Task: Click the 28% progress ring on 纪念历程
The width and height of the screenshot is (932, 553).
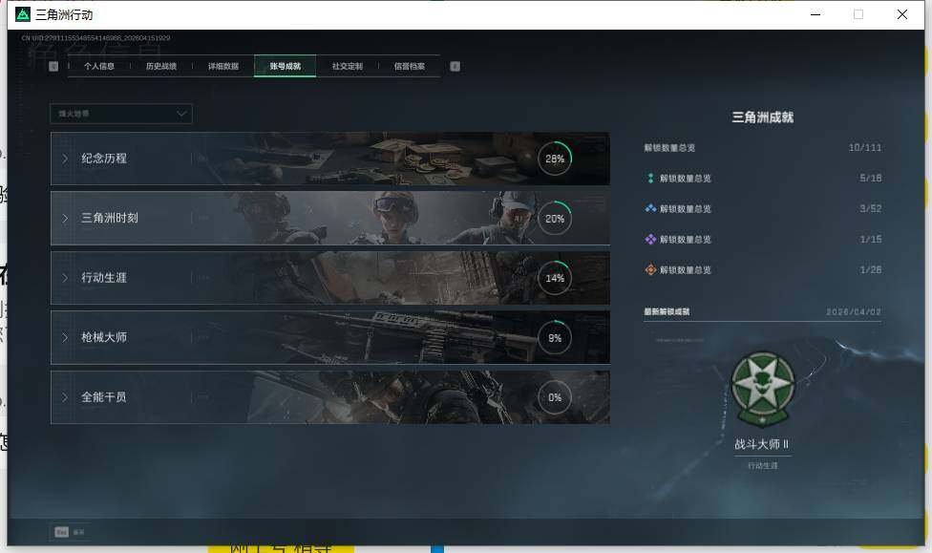Action: click(555, 159)
